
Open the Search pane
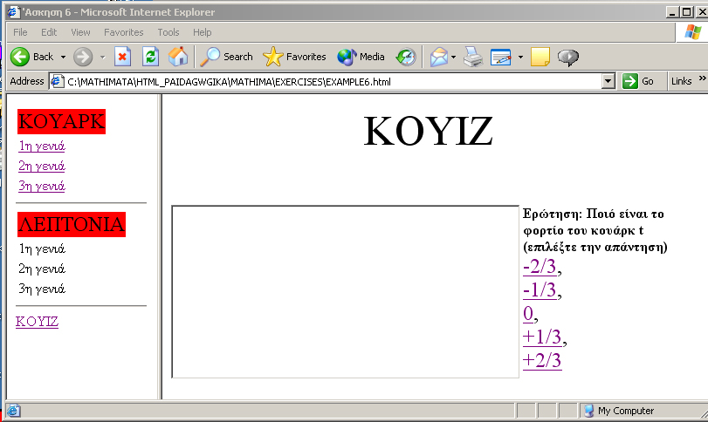click(227, 57)
